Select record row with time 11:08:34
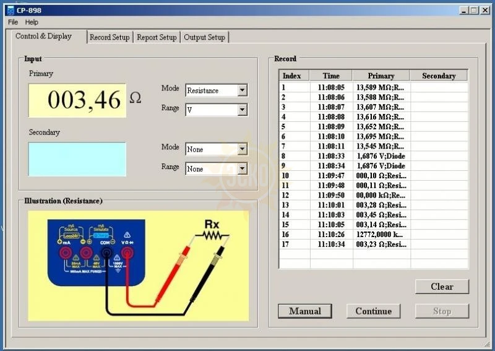Screen dimensions: 495x351 374,165
